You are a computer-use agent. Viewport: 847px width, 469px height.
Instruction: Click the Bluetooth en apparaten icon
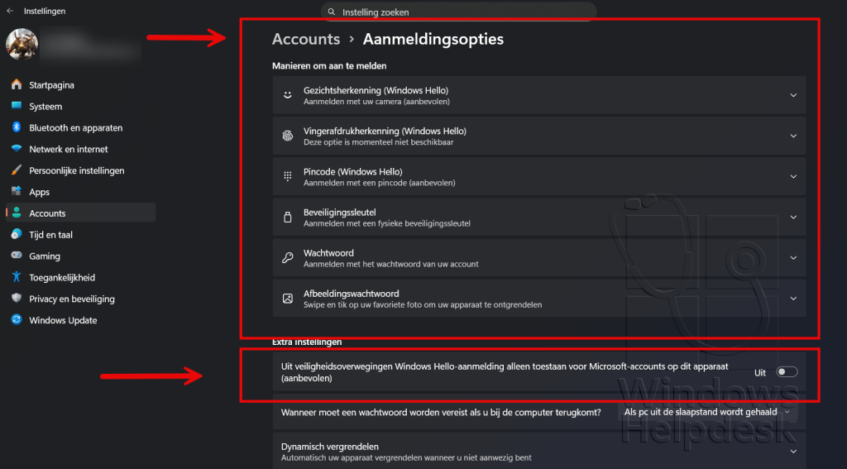pyautogui.click(x=16, y=127)
